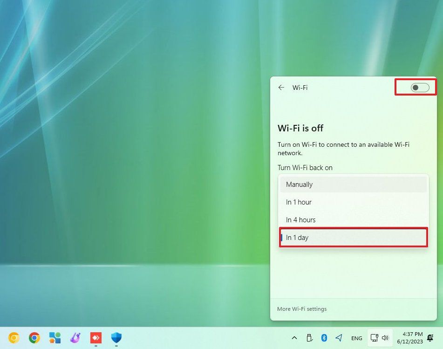Open the Bluetooth icon in the system tray
Viewport: 443px width, 349px height.
pyautogui.click(x=325, y=337)
